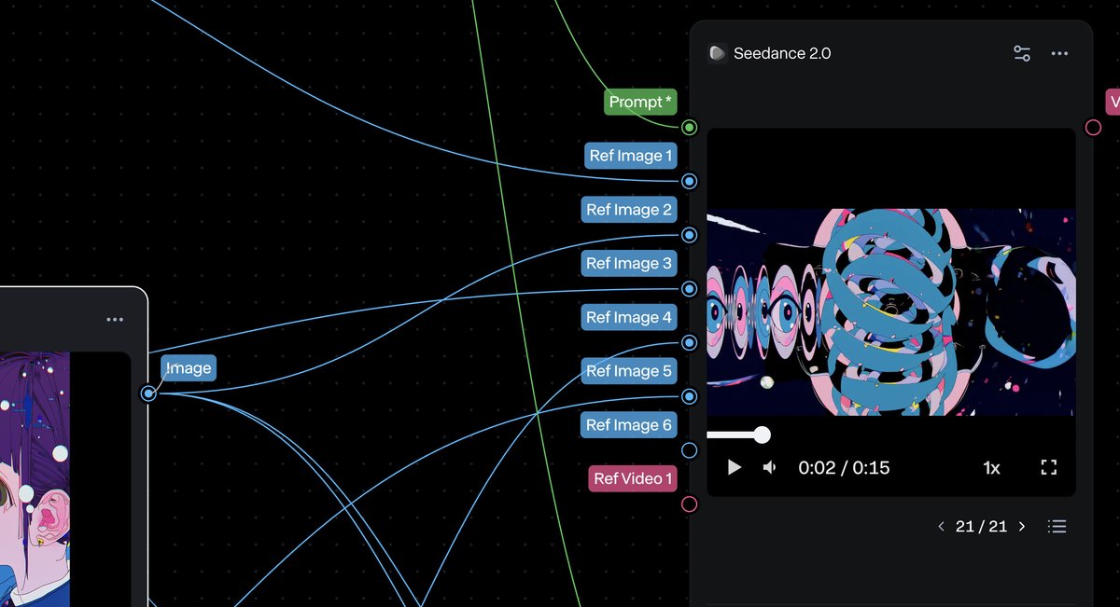
Task: Click the 21 / 21 result counter
Action: point(981,527)
